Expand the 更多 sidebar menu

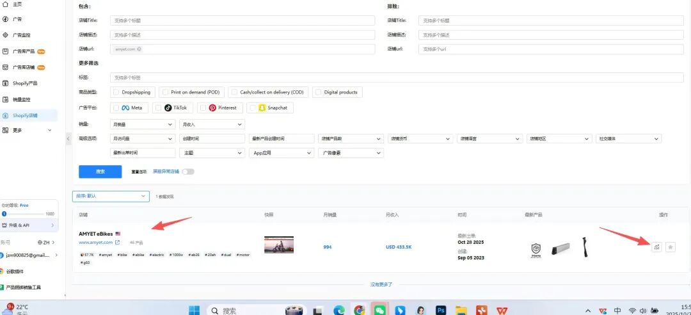pos(28,130)
